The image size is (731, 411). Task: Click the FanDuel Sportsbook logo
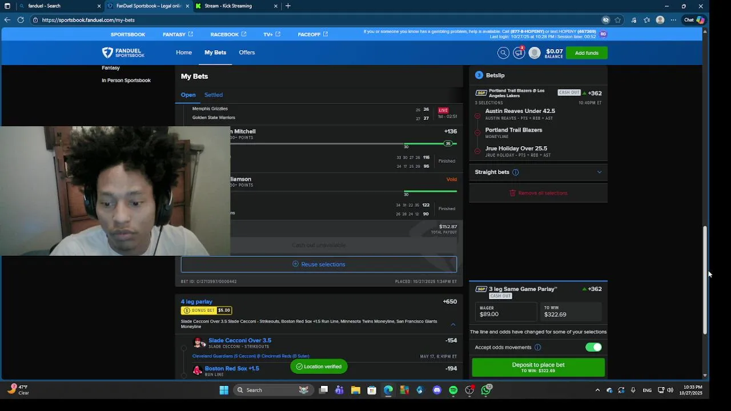click(x=123, y=53)
